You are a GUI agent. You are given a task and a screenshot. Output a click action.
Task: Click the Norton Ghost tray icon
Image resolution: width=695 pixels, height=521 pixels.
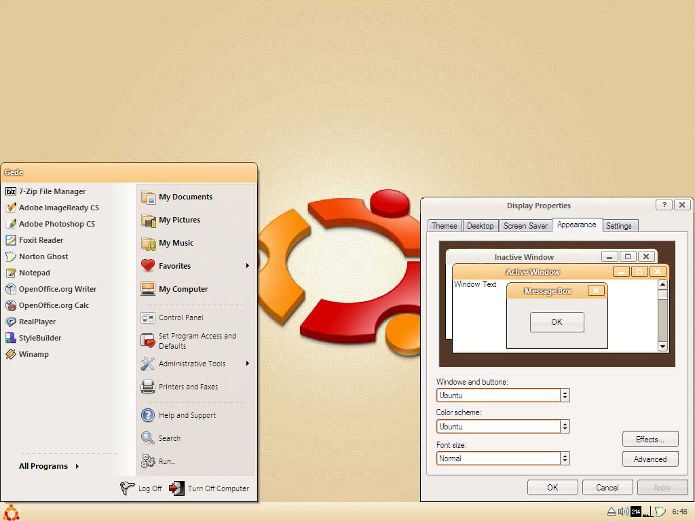pos(660,512)
